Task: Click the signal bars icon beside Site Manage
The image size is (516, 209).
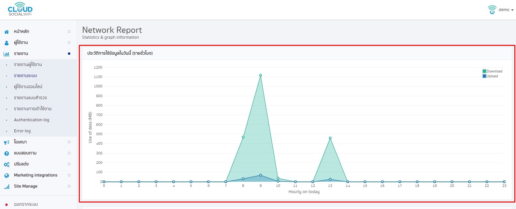Action: pyautogui.click(x=7, y=187)
